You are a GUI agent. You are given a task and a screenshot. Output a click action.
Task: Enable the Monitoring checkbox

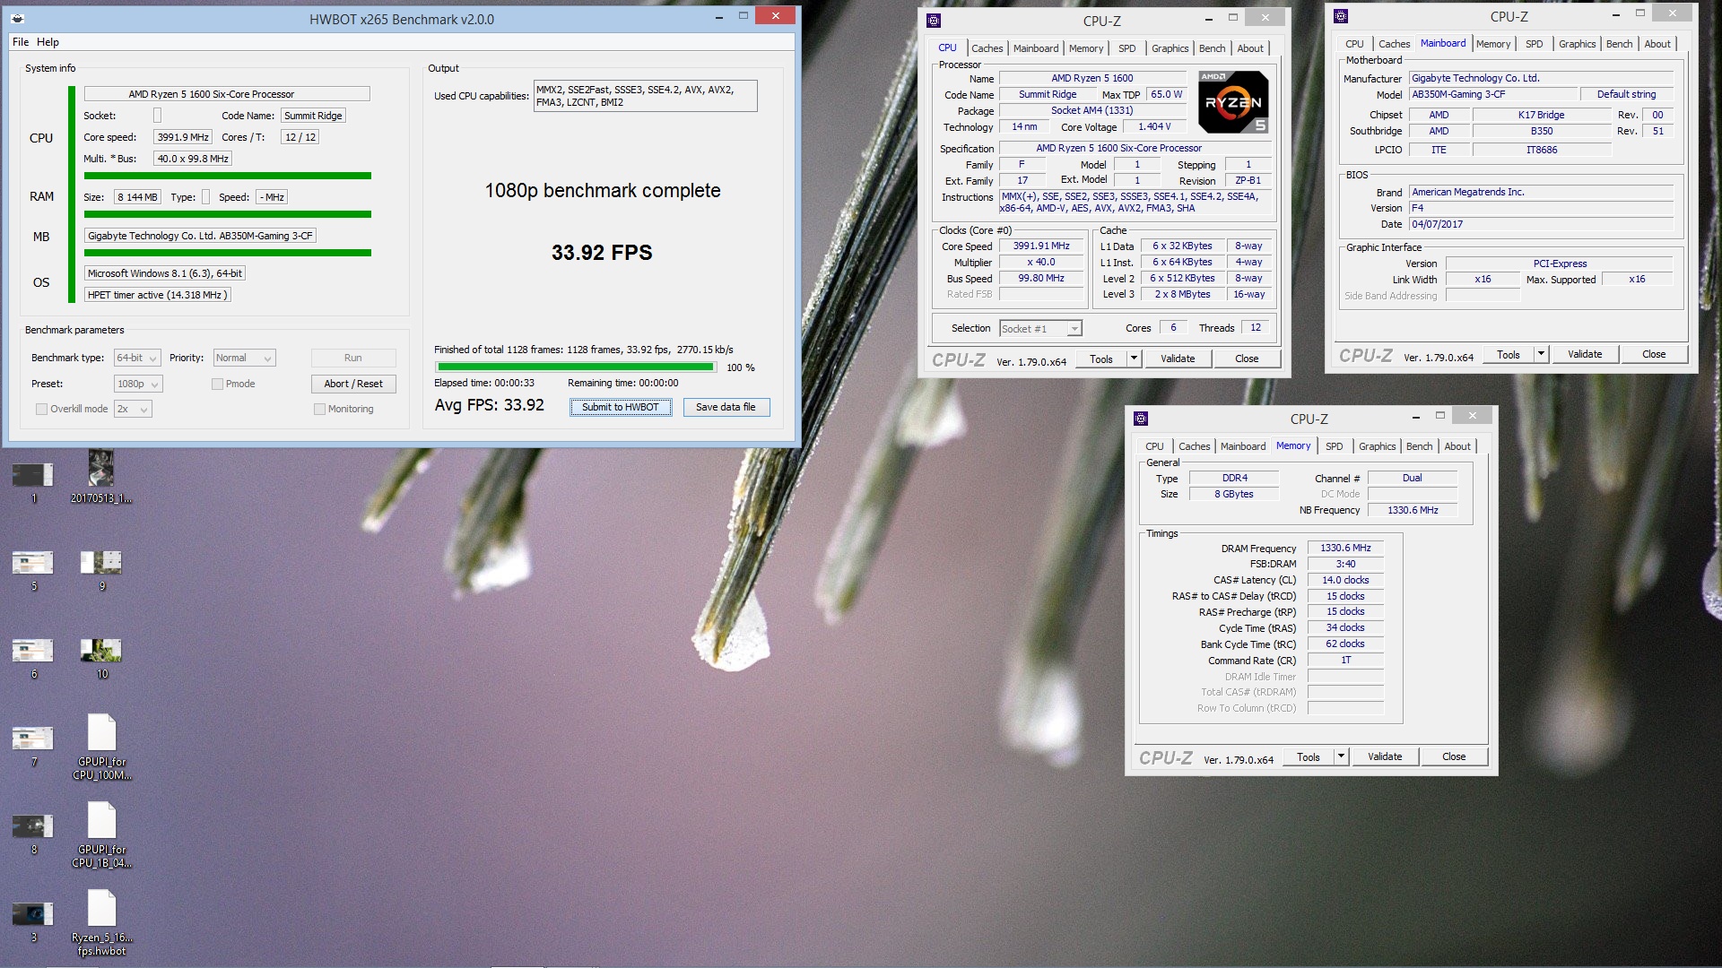319,409
